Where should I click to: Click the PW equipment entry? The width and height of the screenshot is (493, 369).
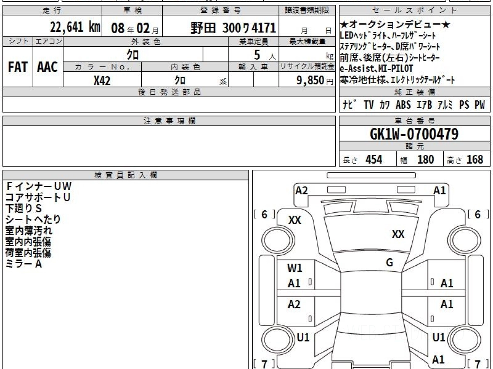480,105
